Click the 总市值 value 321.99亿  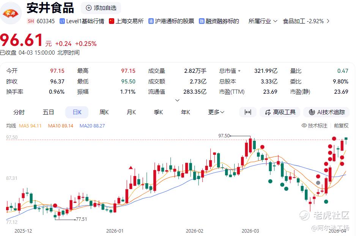pyautogui.click(x=266, y=71)
